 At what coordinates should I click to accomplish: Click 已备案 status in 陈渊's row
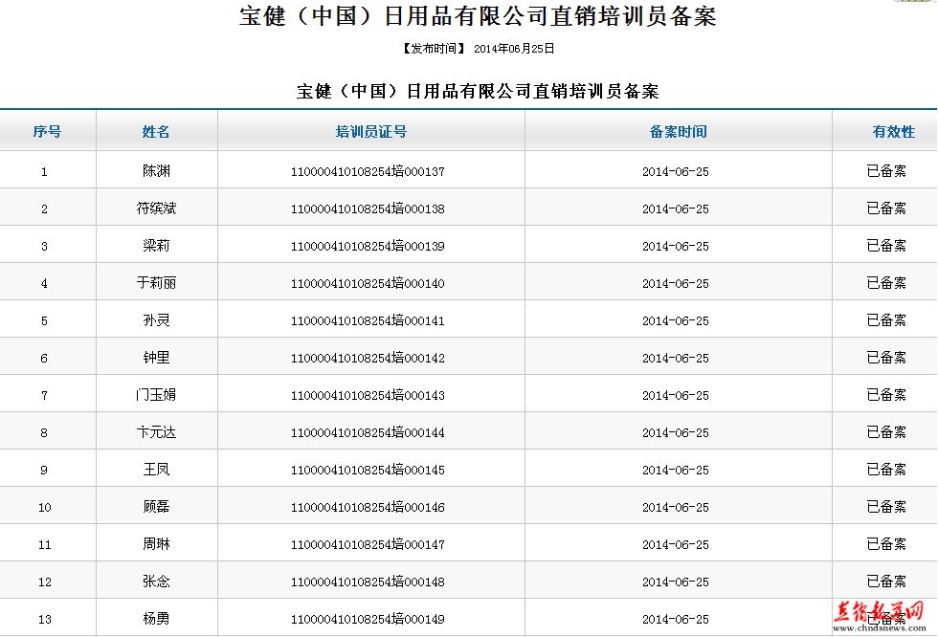886,171
